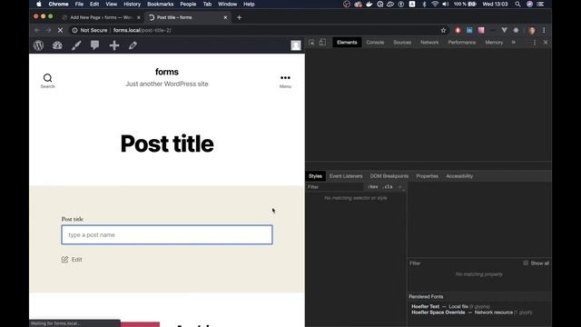Open macOS Spotlight search
The height and width of the screenshot is (327, 581).
click(517, 4)
